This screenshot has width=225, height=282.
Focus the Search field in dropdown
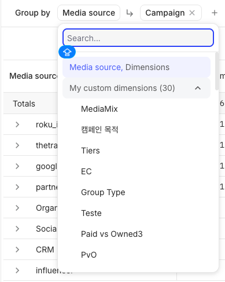[x=138, y=38]
